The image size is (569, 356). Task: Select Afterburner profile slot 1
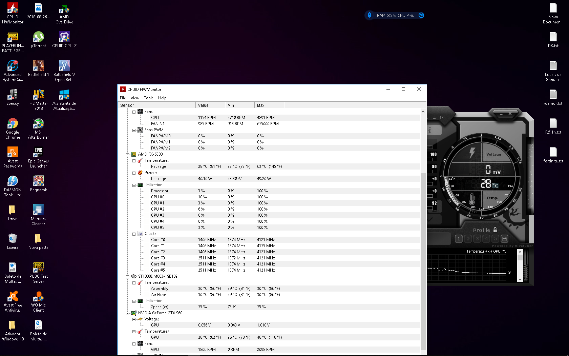coord(459,239)
